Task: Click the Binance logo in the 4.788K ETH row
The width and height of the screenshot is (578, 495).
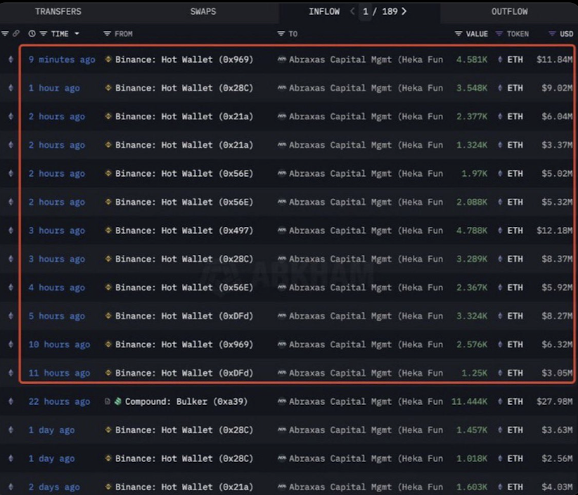Action: click(108, 231)
